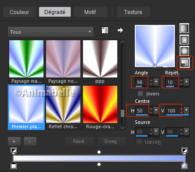Viewport: 195px width, 172px height.
Task: Select the Reflet chro... gradient thumbnail
Action: point(63,104)
